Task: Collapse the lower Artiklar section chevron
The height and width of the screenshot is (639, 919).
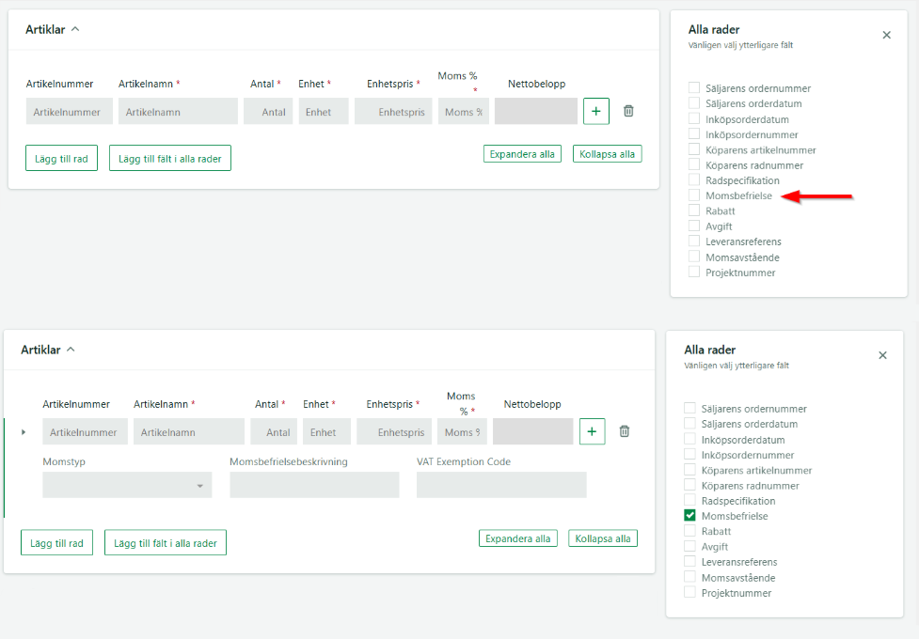Action: [71, 350]
